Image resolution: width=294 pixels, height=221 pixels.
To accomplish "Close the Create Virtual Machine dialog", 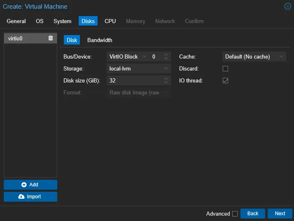I will point(287,6).
